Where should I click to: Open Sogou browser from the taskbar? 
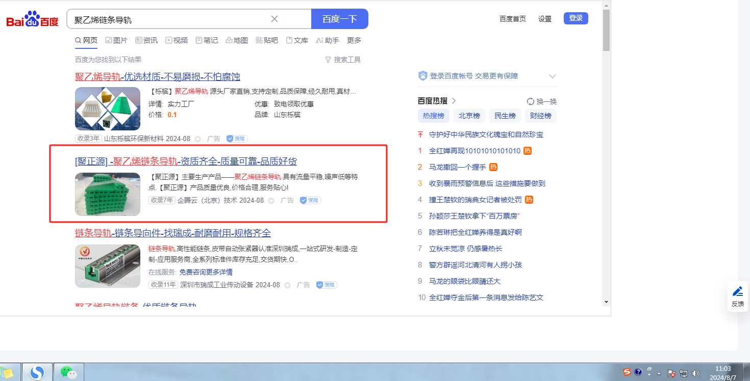(37, 373)
